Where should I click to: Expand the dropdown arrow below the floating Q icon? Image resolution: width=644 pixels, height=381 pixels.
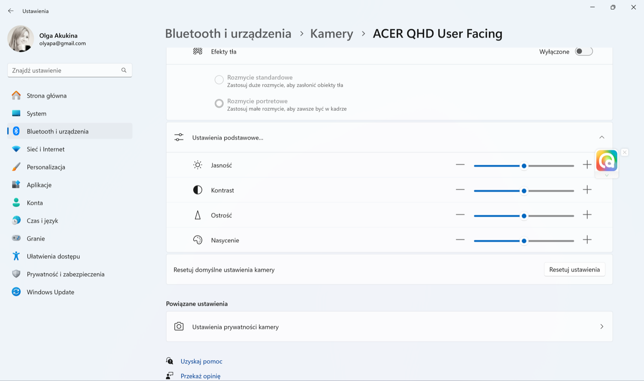tap(607, 175)
